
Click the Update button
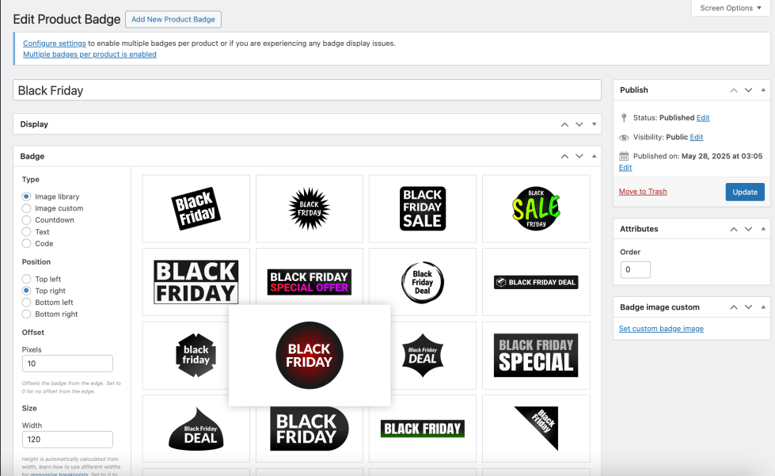click(745, 192)
